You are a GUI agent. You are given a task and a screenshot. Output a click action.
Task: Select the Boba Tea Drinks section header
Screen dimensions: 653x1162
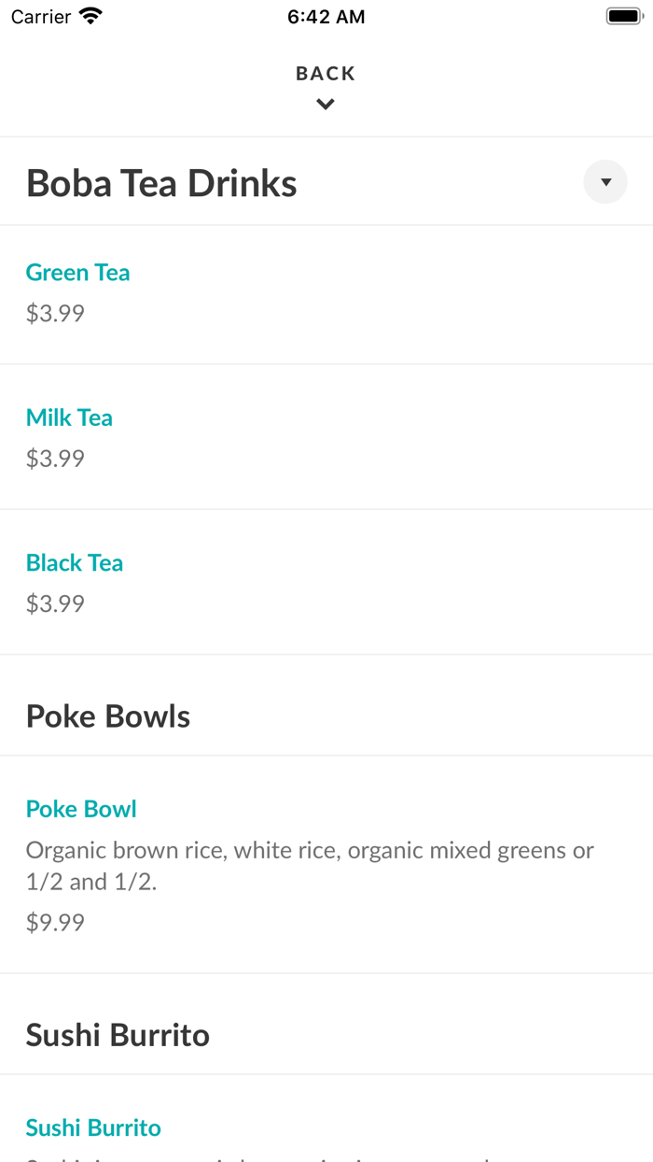coord(161,182)
